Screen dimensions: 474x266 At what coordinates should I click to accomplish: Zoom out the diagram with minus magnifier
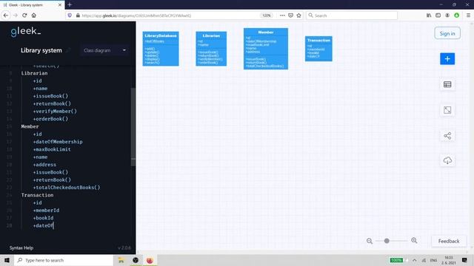click(x=370, y=241)
